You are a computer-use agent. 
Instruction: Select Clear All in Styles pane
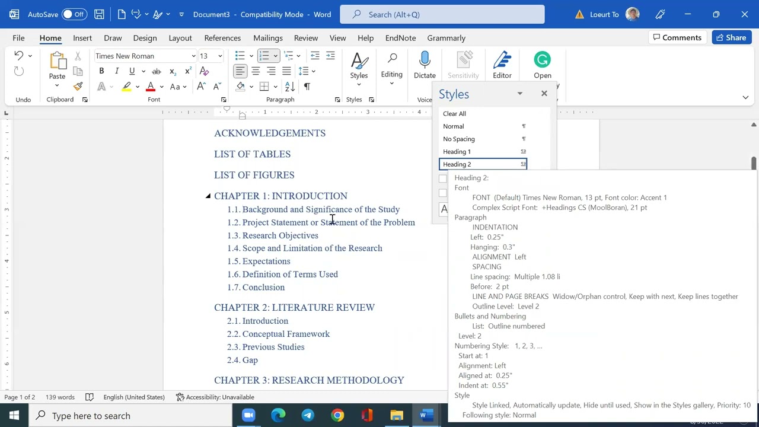click(454, 113)
